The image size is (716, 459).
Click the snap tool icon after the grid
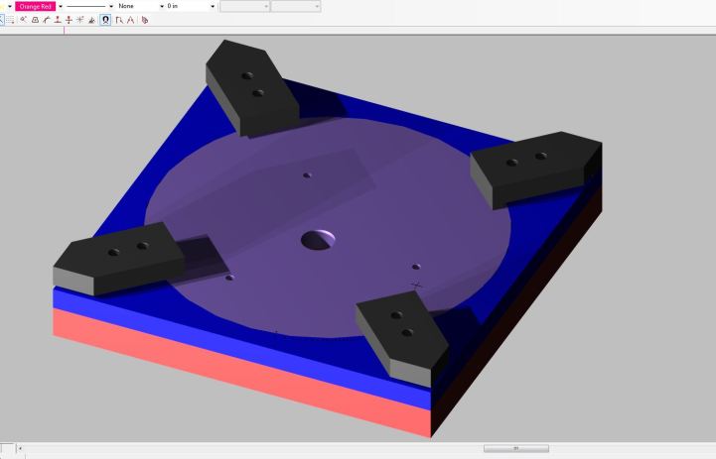point(23,20)
